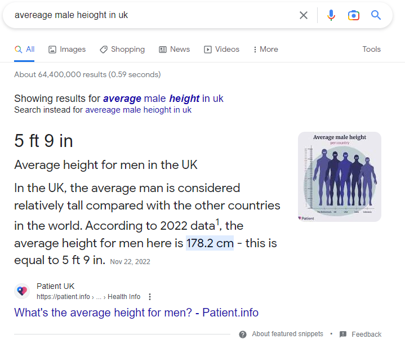This screenshot has height=339, width=405.
Task: Open the Average male height thumbnail image
Action: (x=340, y=177)
